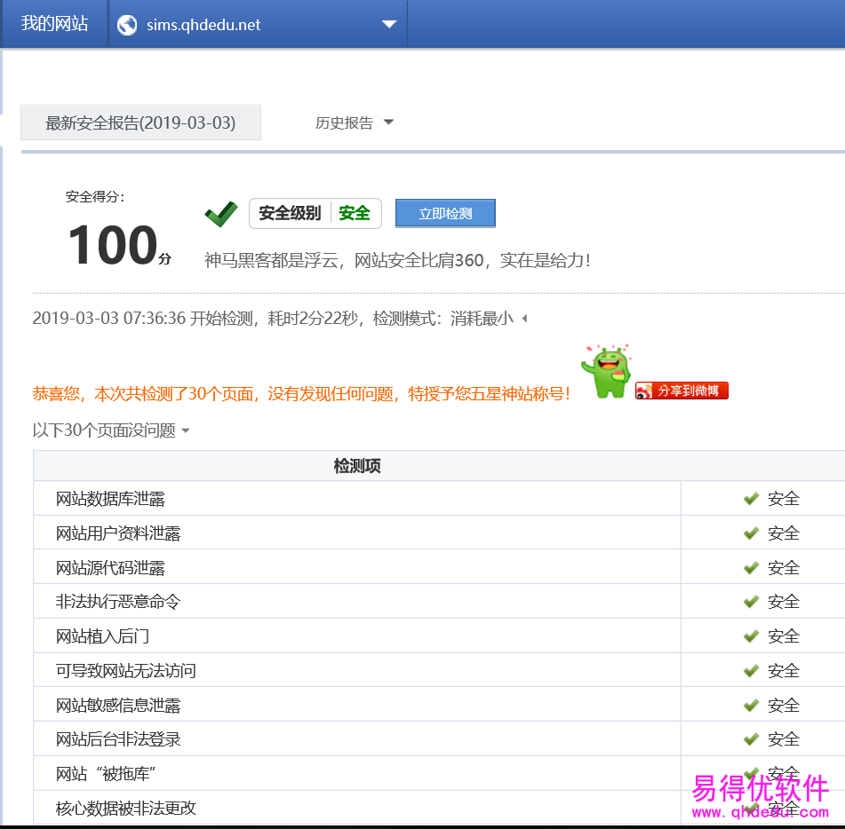The image size is (845, 829).
Task: Click the 安全 status for 网站数据库泄露
Action: click(x=784, y=499)
